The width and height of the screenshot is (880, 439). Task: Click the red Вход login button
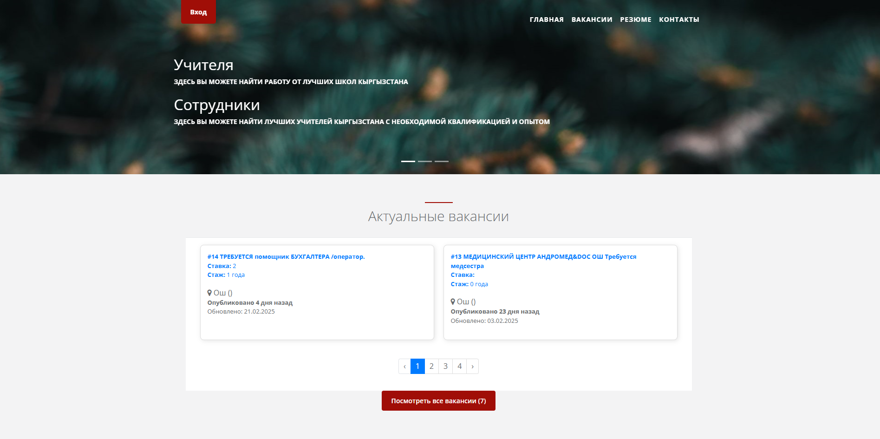tap(198, 12)
